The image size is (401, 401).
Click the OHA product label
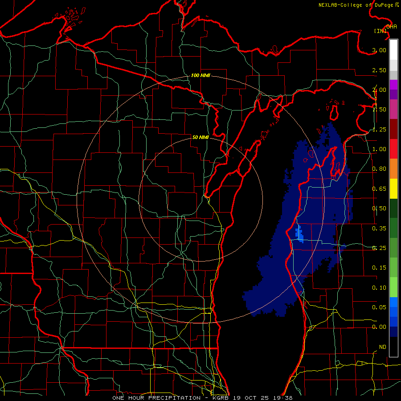[x=392, y=26]
